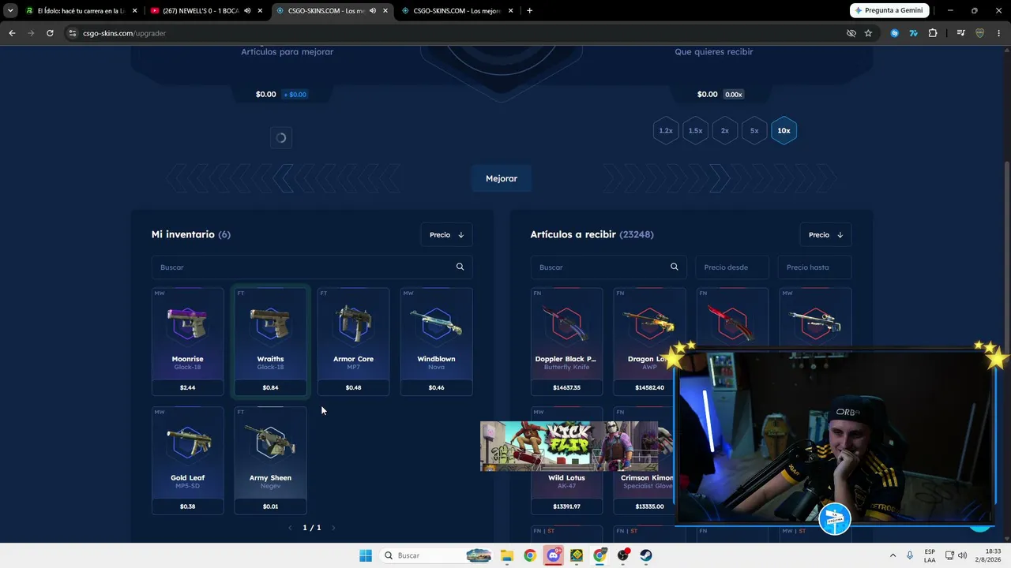Open OBS Studio from the taskbar
Image resolution: width=1011 pixels, height=568 pixels.
point(623,555)
